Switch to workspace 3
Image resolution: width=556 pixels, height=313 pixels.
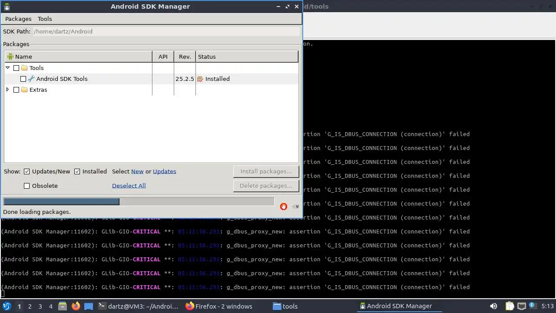(x=40, y=306)
